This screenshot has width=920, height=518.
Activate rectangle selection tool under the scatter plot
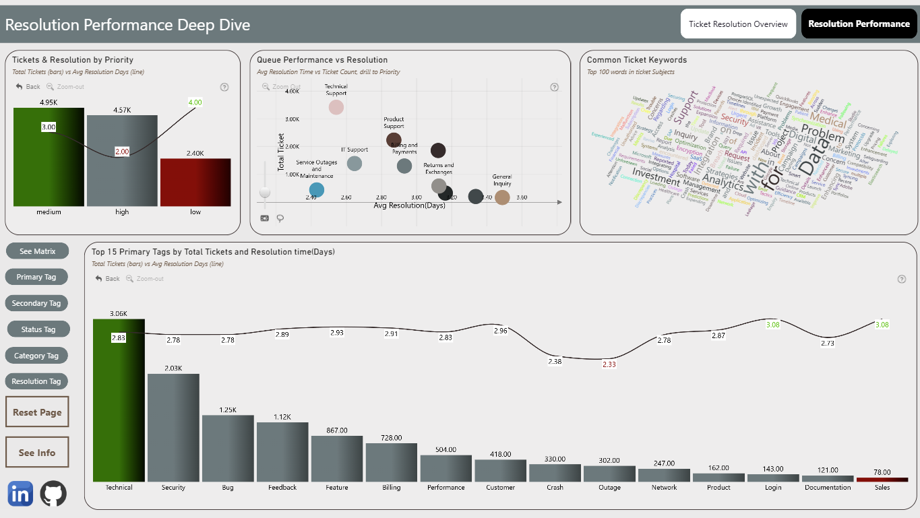tap(264, 218)
